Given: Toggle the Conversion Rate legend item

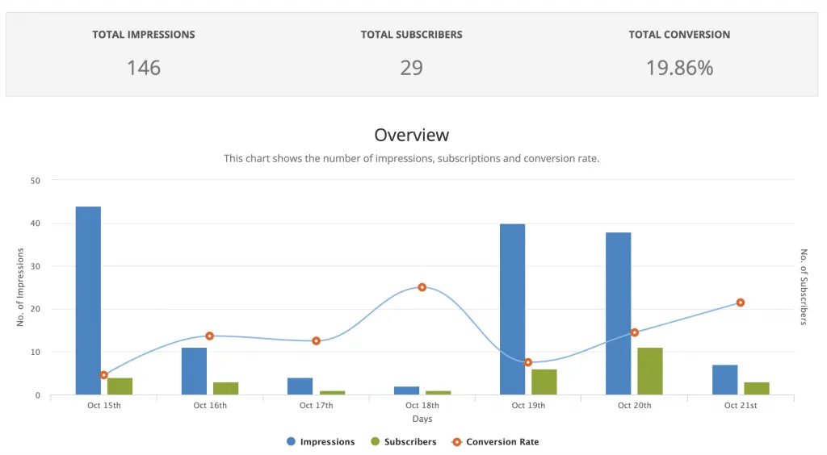Looking at the screenshot, I should click(495, 442).
